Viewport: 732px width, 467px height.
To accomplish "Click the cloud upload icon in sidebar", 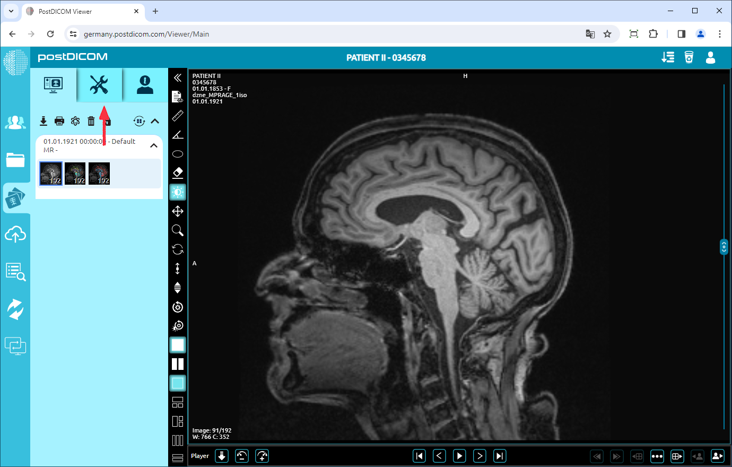I will pos(15,235).
